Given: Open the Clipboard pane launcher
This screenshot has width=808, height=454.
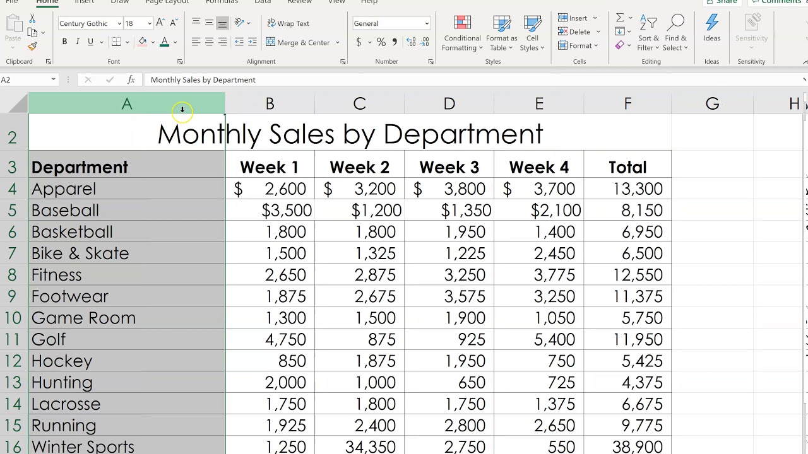Looking at the screenshot, I should coord(48,62).
